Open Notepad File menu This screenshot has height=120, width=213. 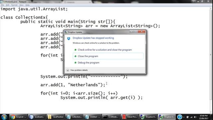pos(2,5)
